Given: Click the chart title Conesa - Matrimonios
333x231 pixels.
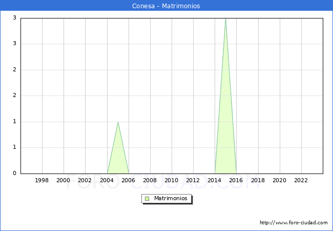Looking at the screenshot, I should coord(166,6).
